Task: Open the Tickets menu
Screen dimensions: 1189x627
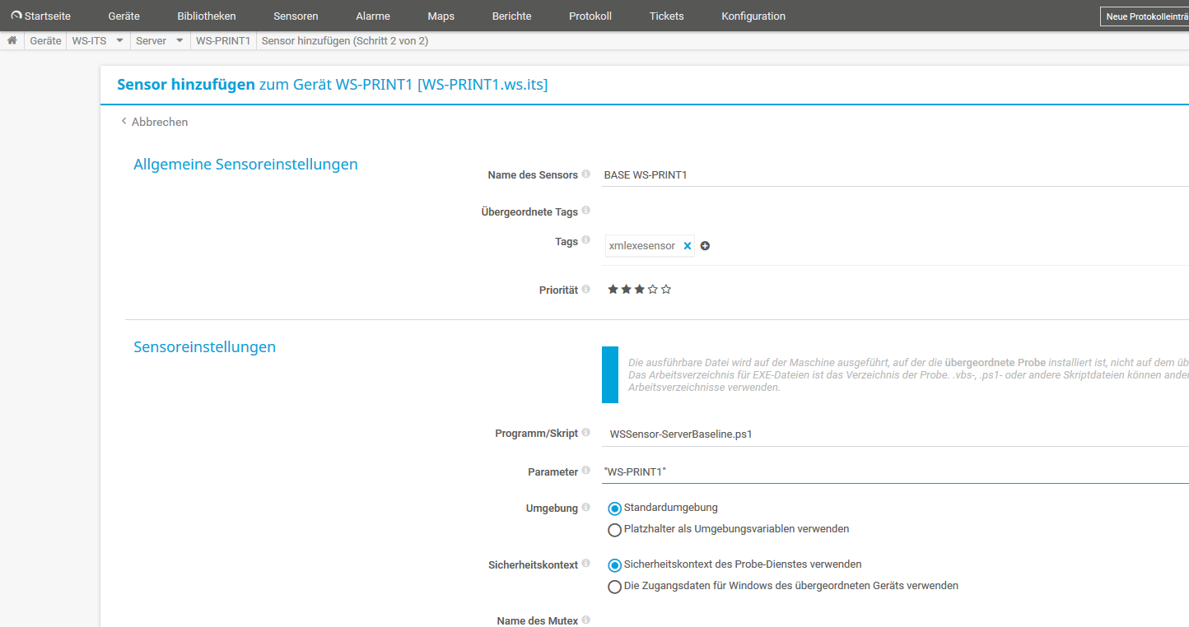Action: coord(666,16)
